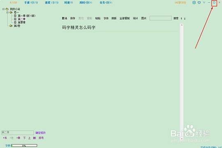Viewport: 222px width, 148px height.
Task: Click 保存 (save) in the editor toolbar
Action: (73, 18)
